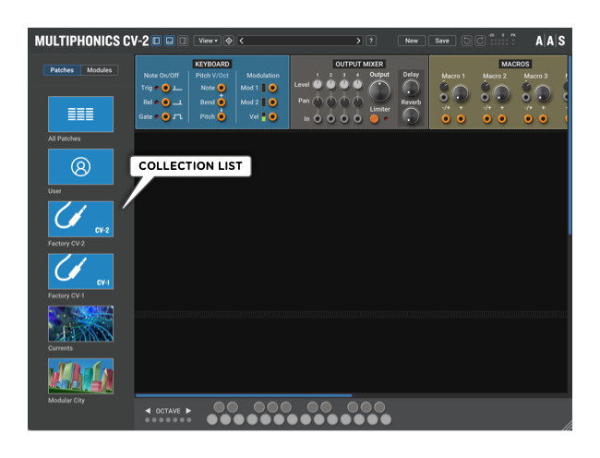Click the New button

412,41
